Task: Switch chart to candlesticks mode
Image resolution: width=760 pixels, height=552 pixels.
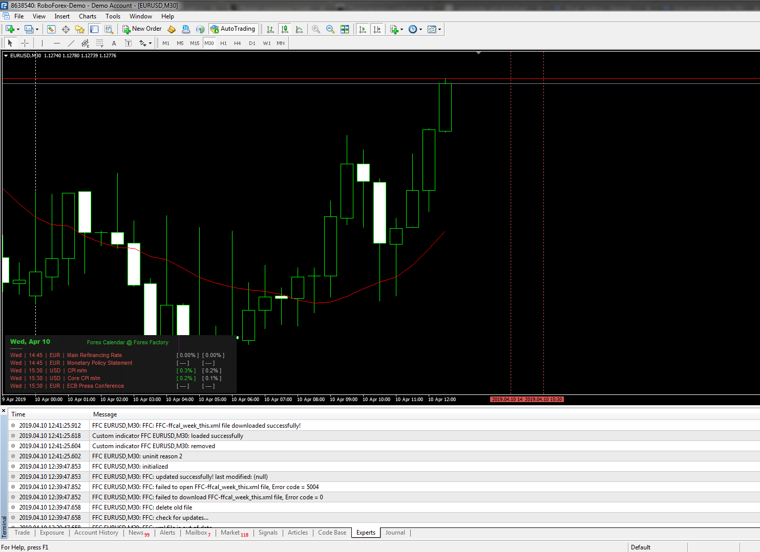Action: (285, 29)
